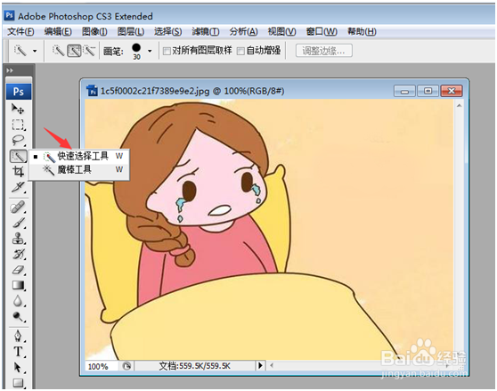
Task: Select the History Brush tool
Action: (x=18, y=254)
